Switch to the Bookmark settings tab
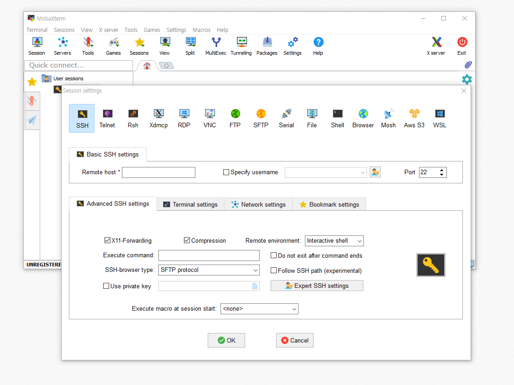Screen dimensions: 514x385 point(329,204)
